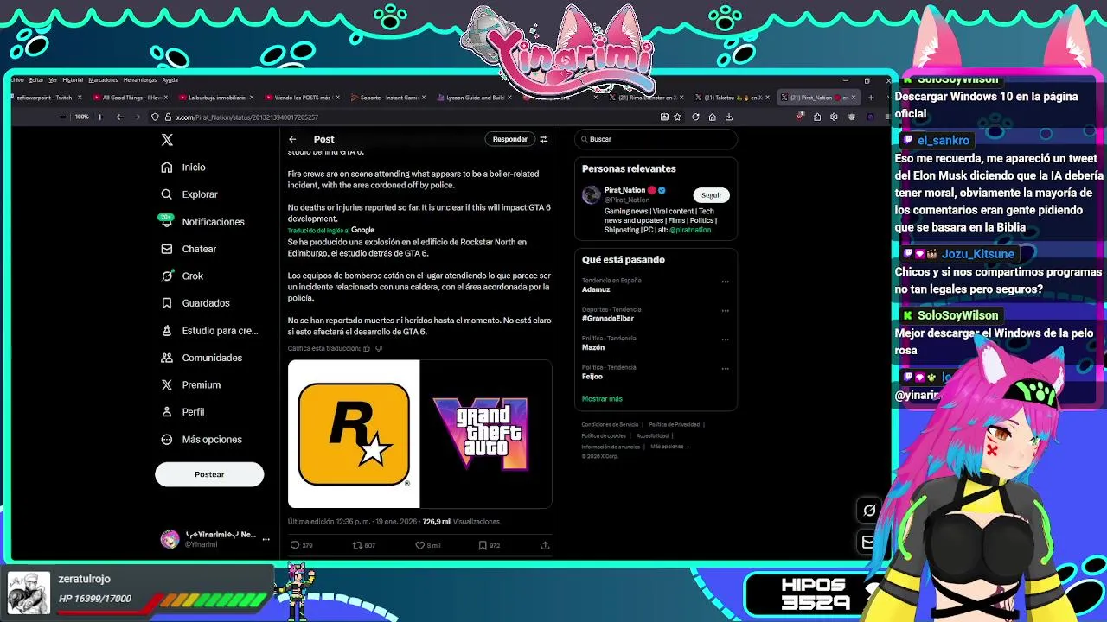Open Guardados bookmarks in the sidebar
Viewport: 1107px width, 622px height.
(x=195, y=303)
